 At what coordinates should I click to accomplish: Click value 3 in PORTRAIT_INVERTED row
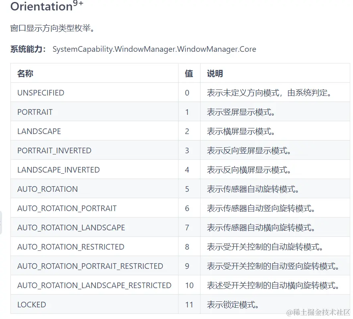click(x=187, y=150)
